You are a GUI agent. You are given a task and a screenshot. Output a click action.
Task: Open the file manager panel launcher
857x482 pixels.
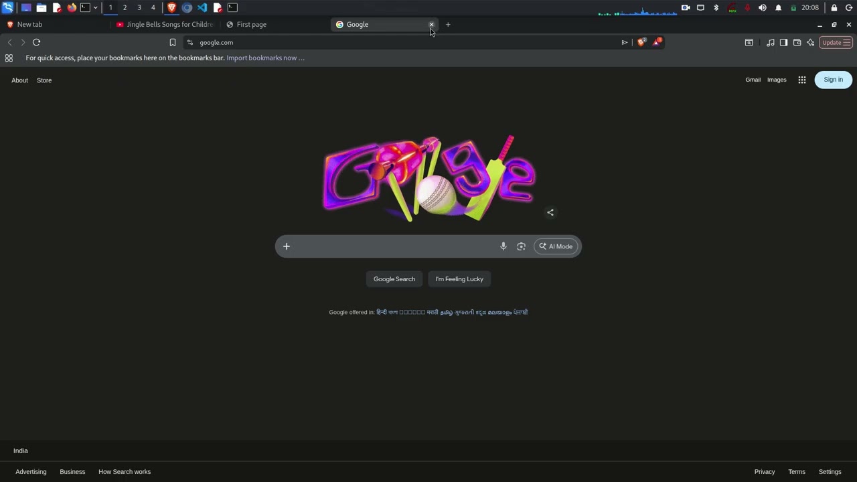coord(41,7)
